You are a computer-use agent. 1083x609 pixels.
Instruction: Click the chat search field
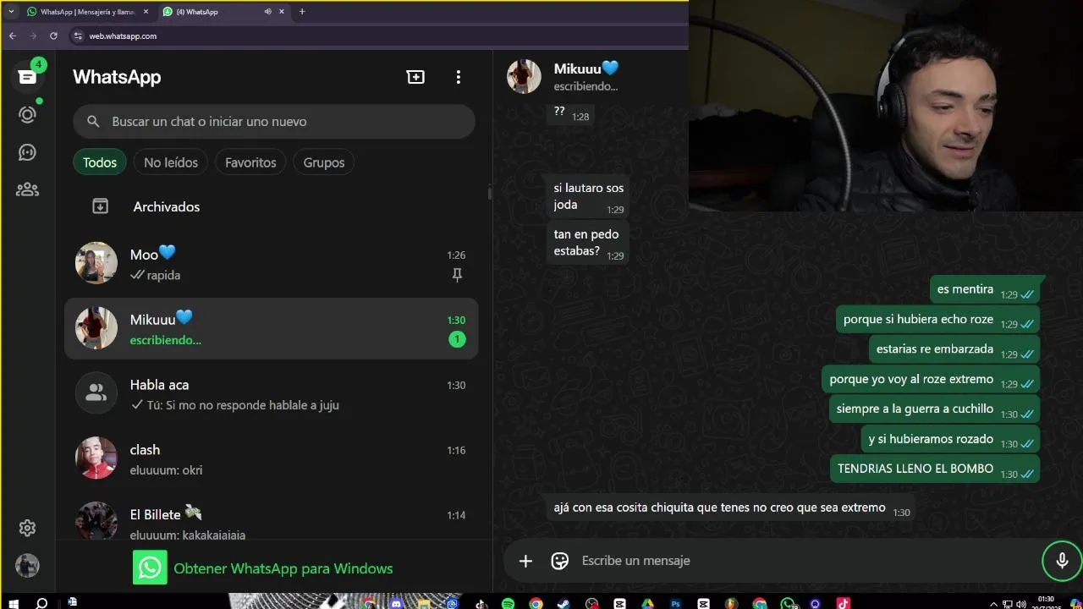point(274,122)
